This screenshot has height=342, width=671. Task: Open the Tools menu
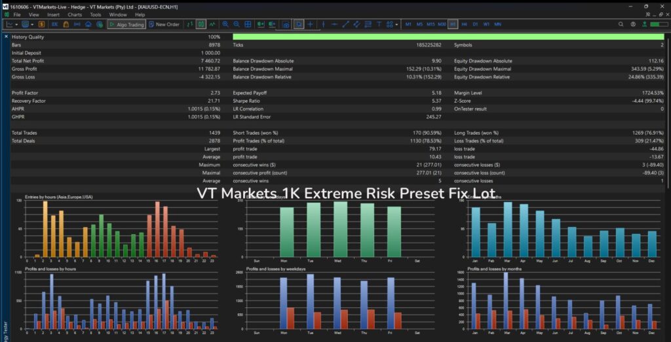(96, 14)
